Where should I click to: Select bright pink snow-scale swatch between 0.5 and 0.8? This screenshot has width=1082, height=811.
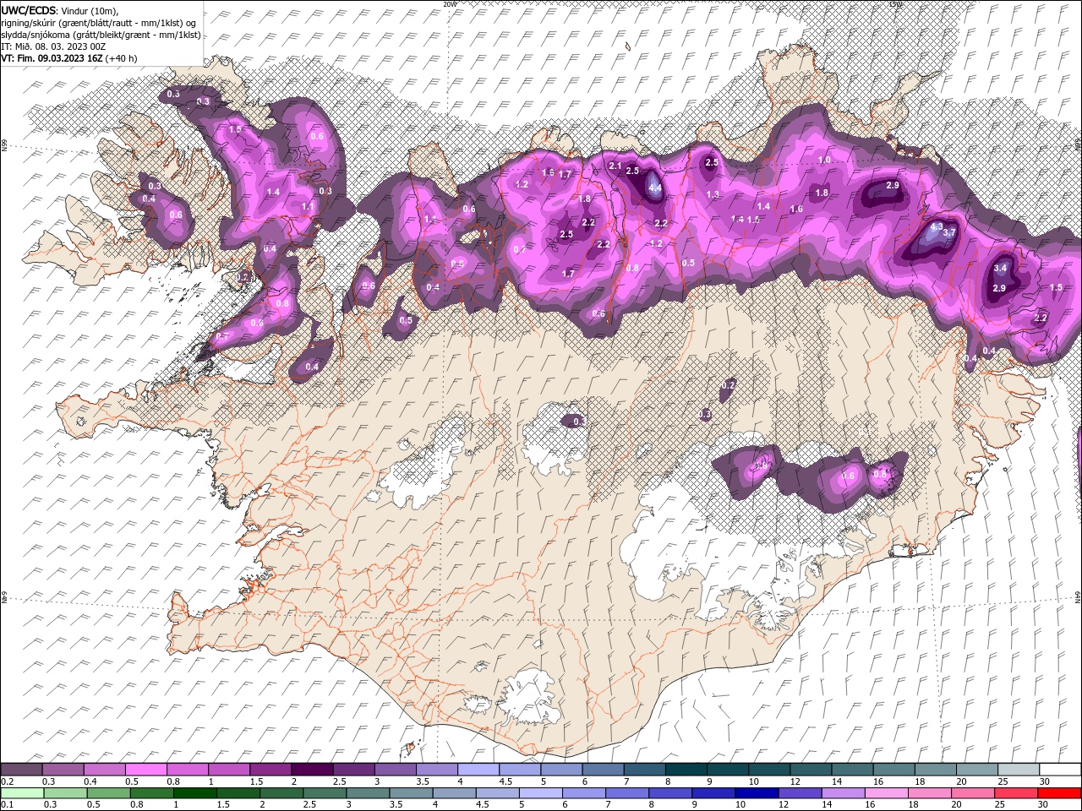pos(146,770)
